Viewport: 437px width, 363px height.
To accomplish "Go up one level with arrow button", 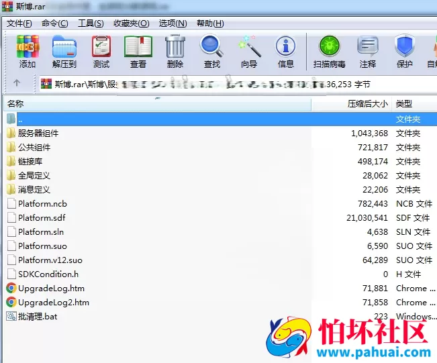I will click(17, 83).
